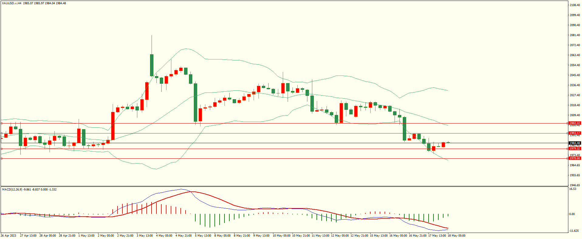Click the 8 May 05:00 time label
Image resolution: width=582 pixels, height=239 pixels.
tap(223, 236)
